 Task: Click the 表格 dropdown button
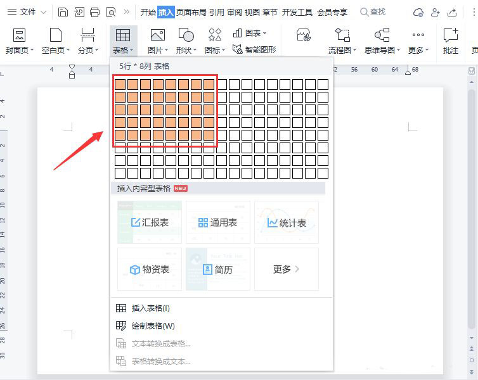(123, 41)
